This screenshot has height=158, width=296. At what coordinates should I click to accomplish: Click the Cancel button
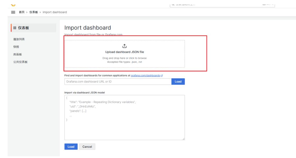coord(87,147)
